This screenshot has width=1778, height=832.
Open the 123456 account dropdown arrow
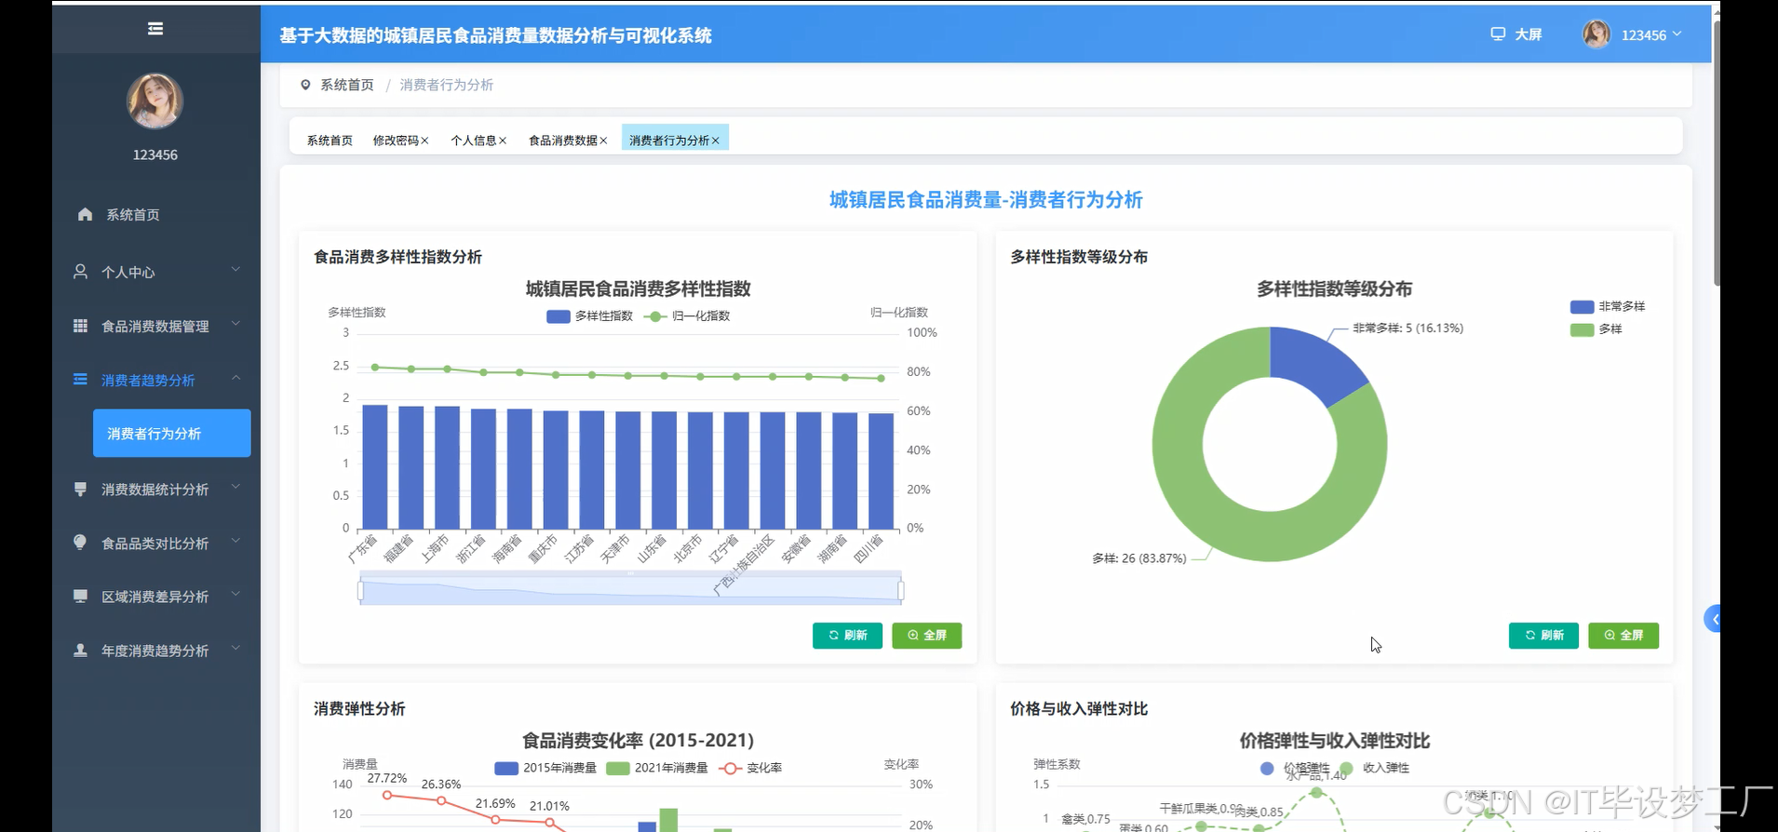point(1677,34)
